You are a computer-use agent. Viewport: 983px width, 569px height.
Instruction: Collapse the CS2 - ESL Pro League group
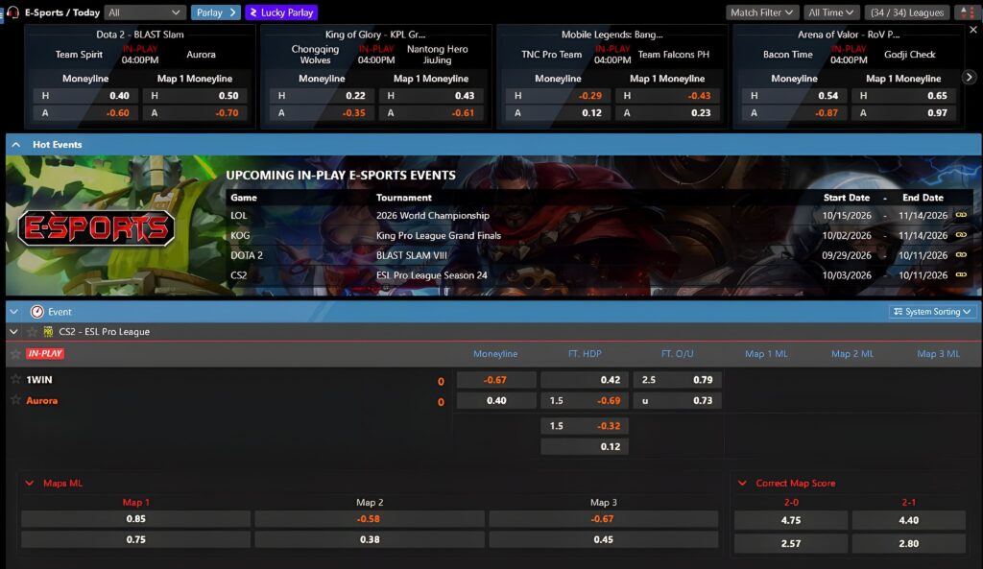13,331
